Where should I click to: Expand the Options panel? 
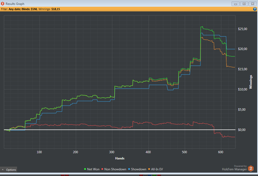pyautogui.click(x=8, y=170)
